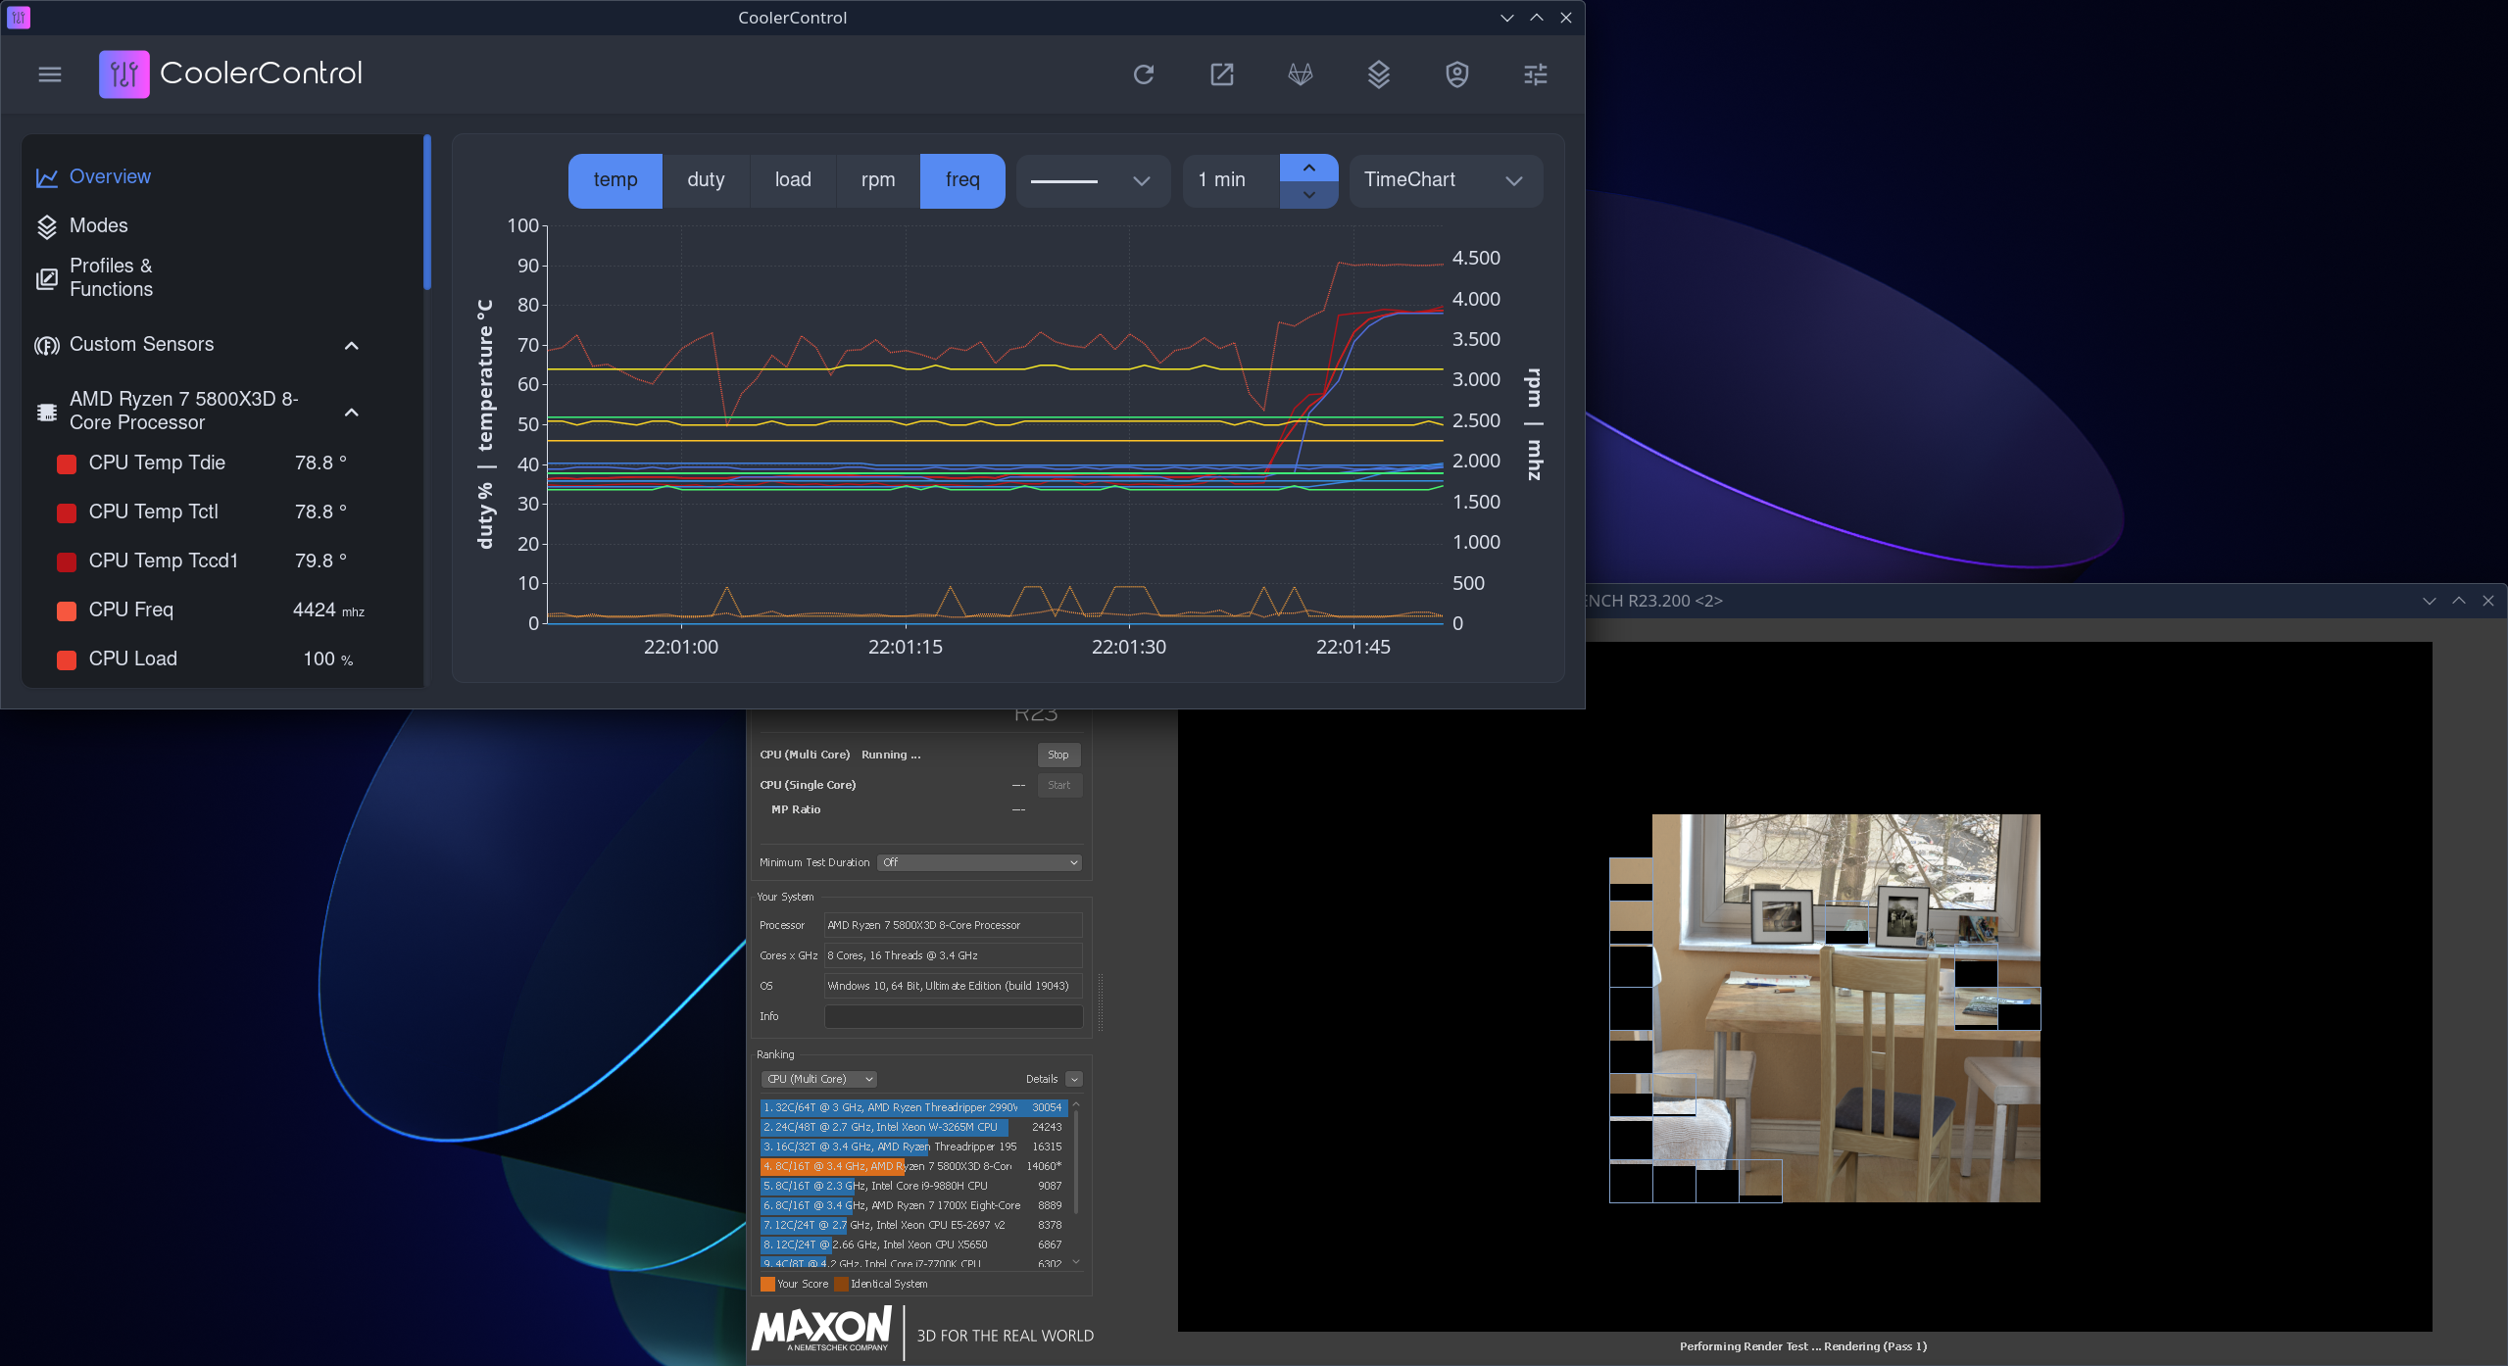2508x1366 pixels.
Task: Open Profiles & Functions menu item
Action: click(111, 277)
